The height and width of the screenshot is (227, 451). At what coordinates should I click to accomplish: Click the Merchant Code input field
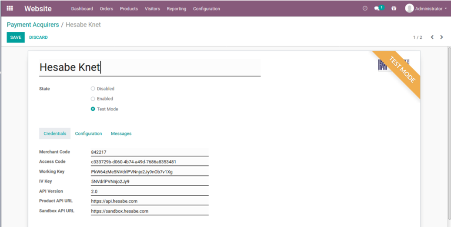[x=149, y=152]
